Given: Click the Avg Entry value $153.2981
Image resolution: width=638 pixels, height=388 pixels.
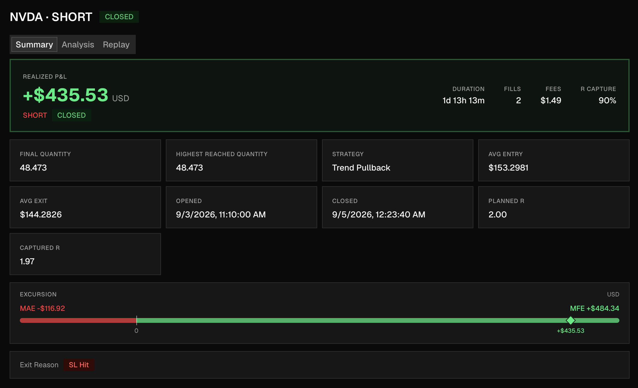Looking at the screenshot, I should coord(508,168).
